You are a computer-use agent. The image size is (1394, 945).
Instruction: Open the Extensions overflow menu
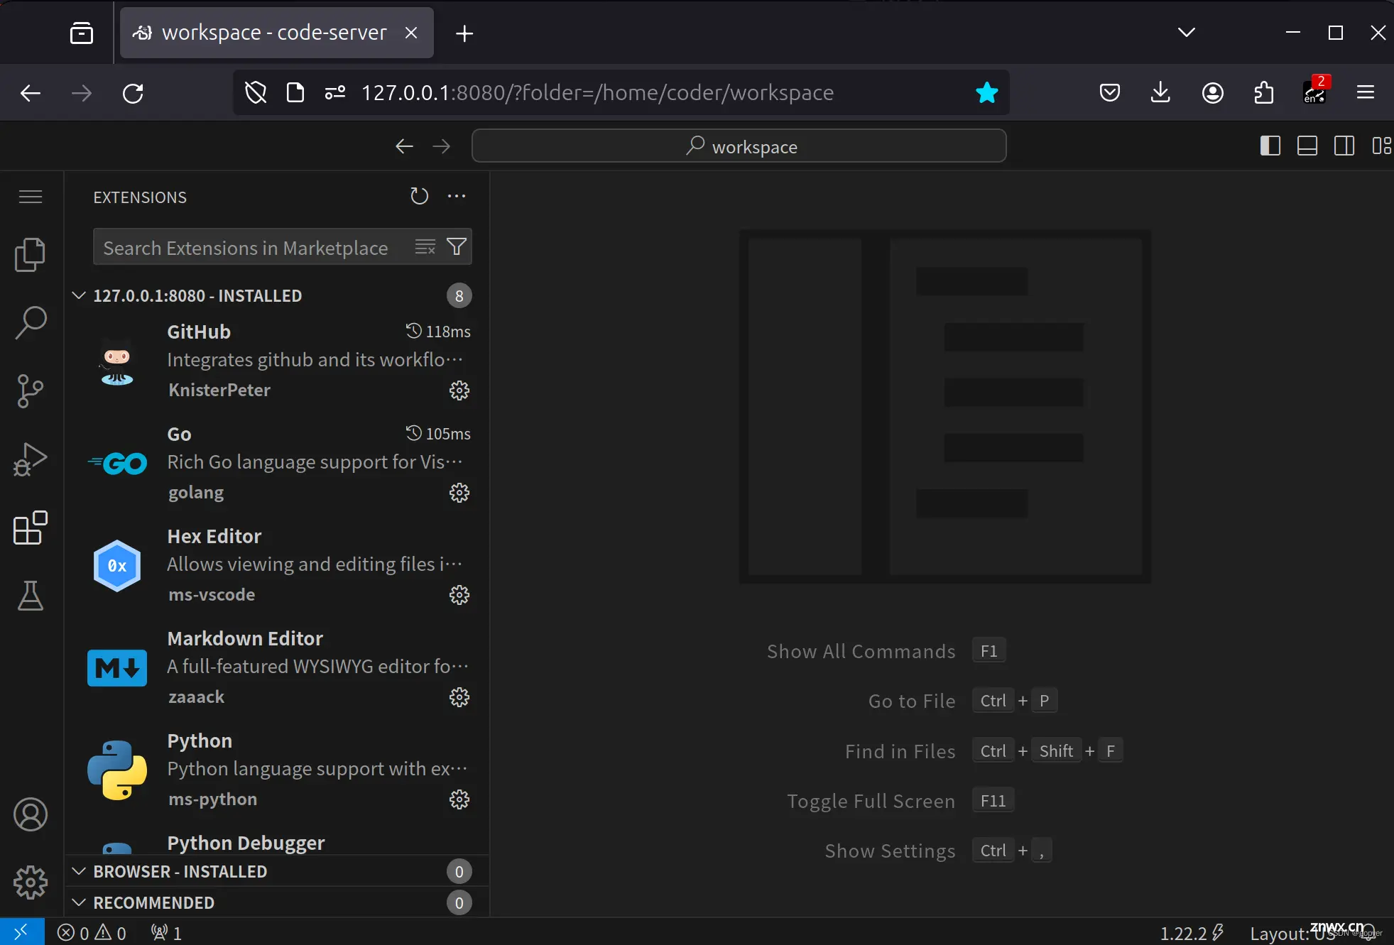click(457, 196)
